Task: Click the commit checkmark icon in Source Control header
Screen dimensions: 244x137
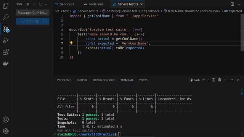Action: (34, 4)
